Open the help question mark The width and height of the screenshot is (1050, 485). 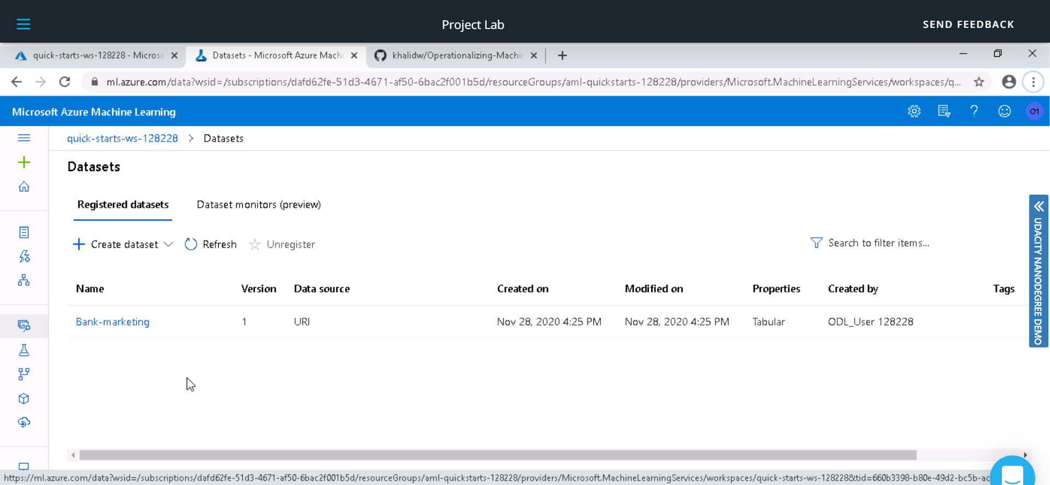pyautogui.click(x=974, y=112)
